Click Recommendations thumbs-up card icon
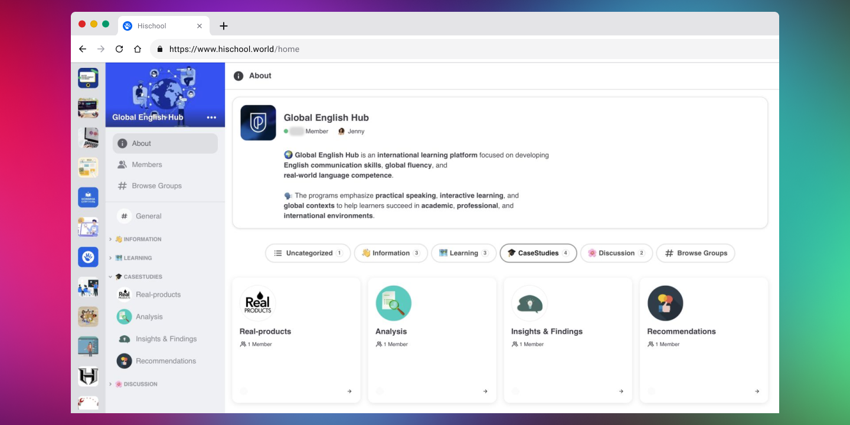Viewport: 850px width, 425px height. point(665,303)
